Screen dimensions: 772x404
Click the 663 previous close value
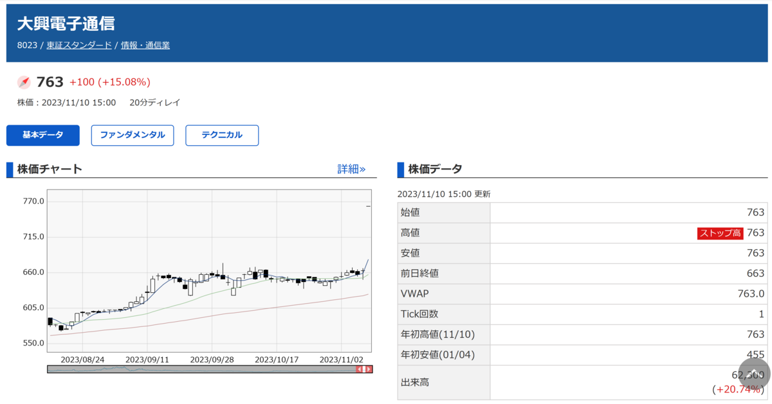(x=755, y=274)
